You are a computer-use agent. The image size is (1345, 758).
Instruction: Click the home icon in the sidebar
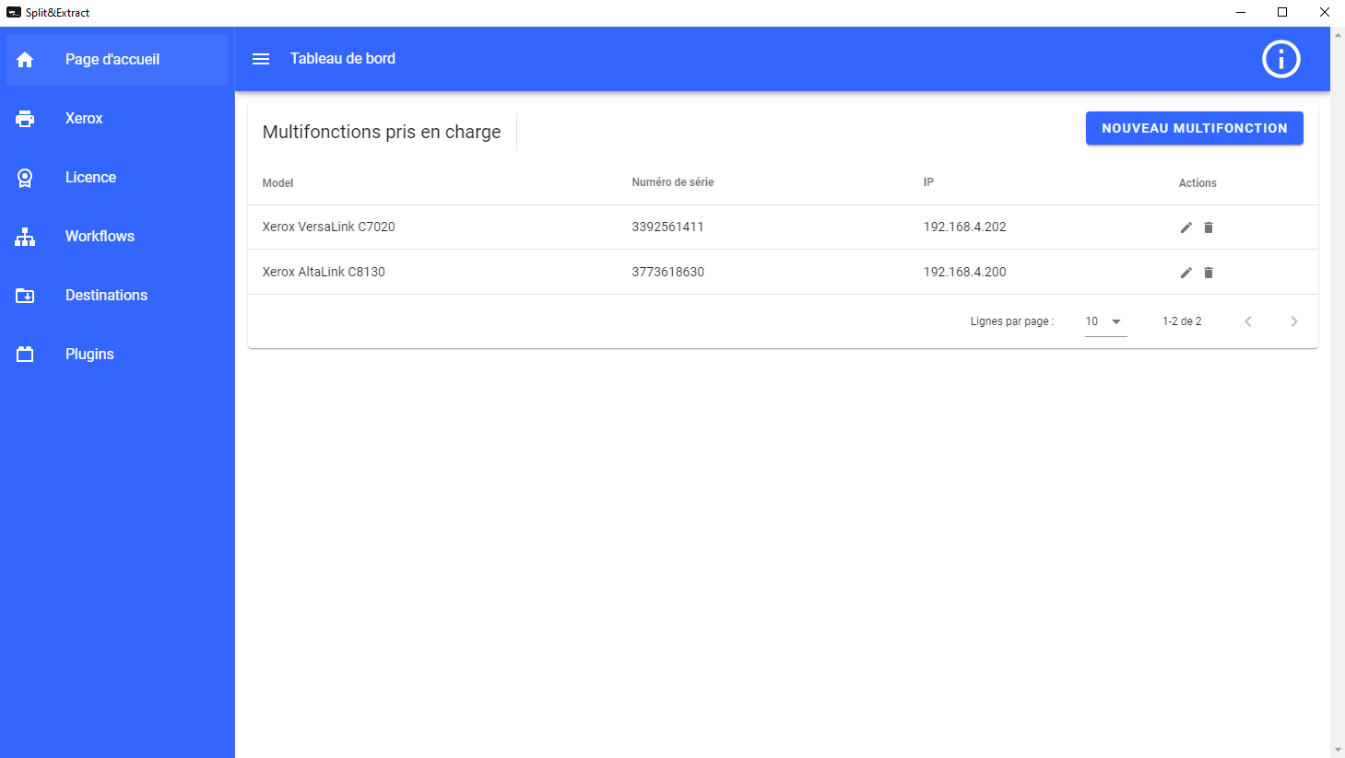click(25, 60)
